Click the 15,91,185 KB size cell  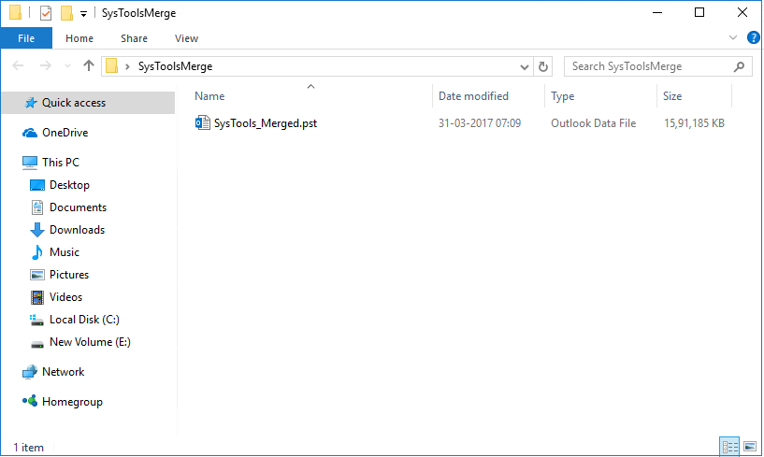coord(694,123)
